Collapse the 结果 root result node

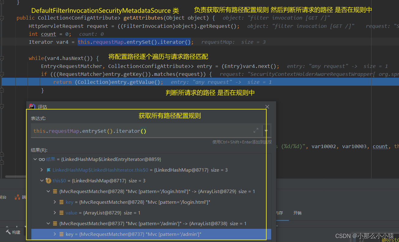point(35,159)
